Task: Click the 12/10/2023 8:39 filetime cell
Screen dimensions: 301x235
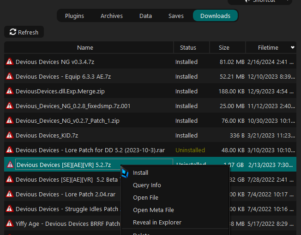Action: (271, 76)
